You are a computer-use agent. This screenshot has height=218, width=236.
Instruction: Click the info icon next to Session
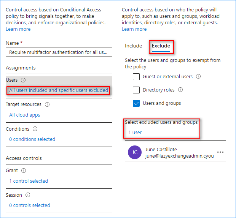(x=28, y=195)
